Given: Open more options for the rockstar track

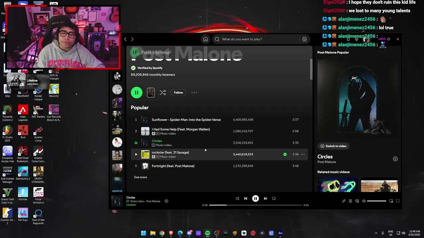Looking at the screenshot, I should coord(302,154).
